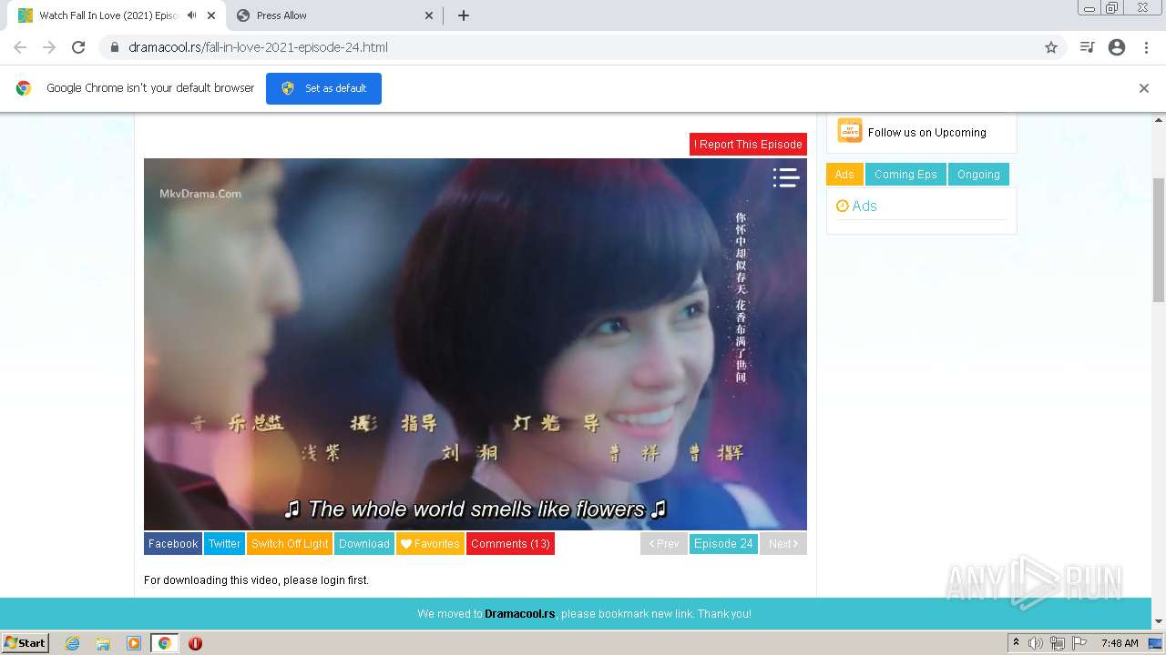Open Comments (13) section

pos(510,544)
